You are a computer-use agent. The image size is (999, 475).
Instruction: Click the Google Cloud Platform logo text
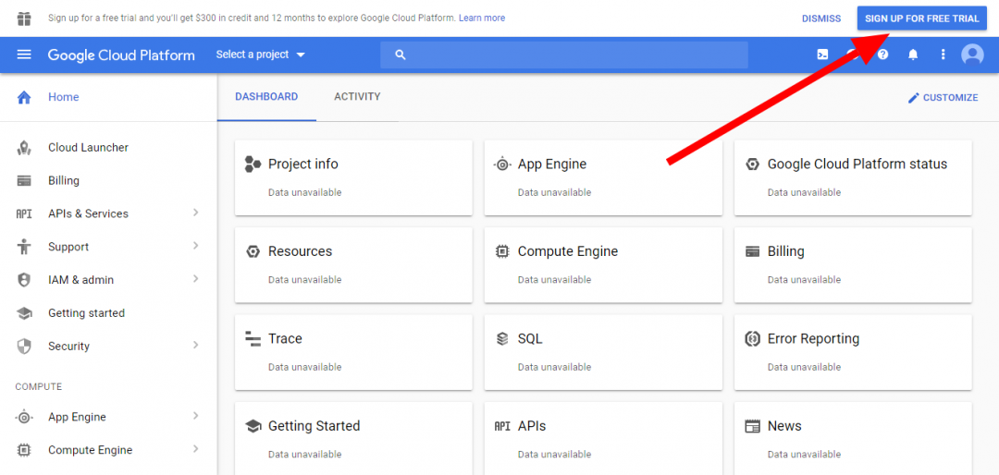121,55
